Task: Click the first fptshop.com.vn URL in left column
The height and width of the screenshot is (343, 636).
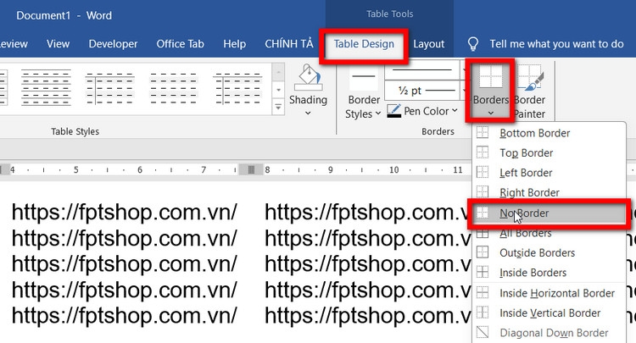Action: point(125,212)
